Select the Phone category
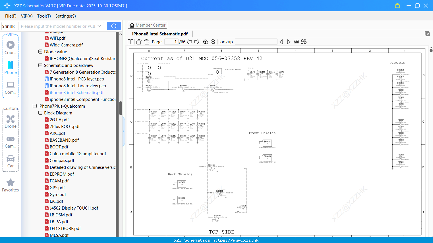The width and height of the screenshot is (433, 243). [11, 67]
